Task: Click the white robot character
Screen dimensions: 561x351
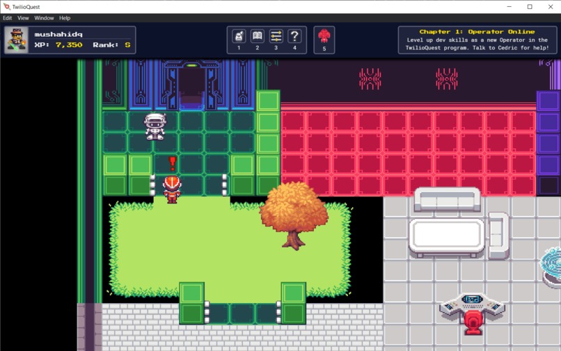Action: pos(155,126)
